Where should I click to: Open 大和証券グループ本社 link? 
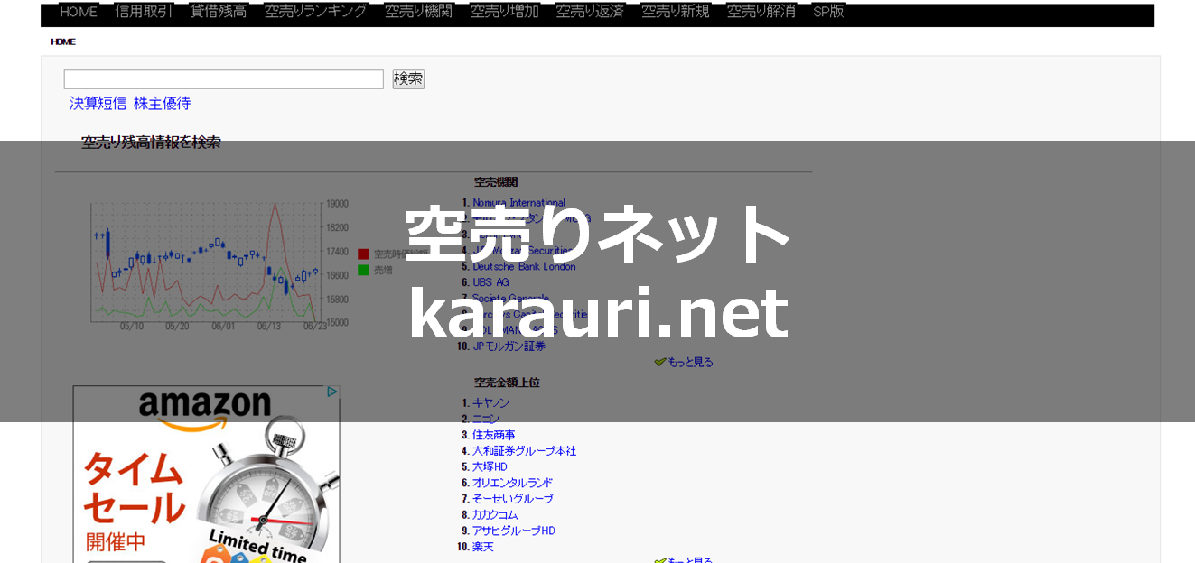pyautogui.click(x=524, y=451)
